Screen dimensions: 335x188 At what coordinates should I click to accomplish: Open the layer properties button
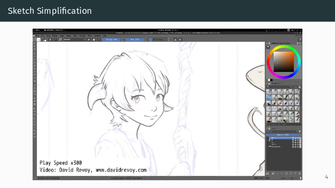click(x=295, y=173)
